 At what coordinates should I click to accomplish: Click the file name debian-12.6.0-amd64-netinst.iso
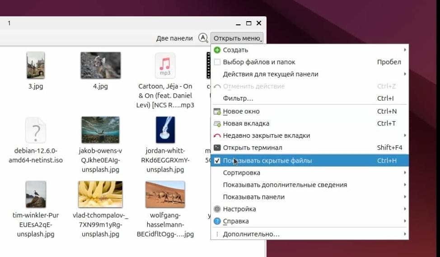pos(36,155)
